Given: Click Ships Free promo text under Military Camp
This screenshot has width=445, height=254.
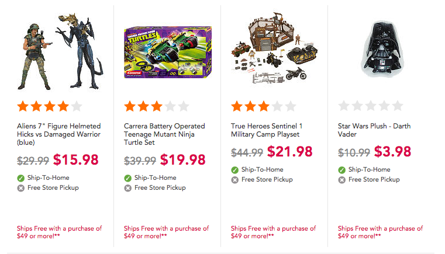Looking at the screenshot, I should (x=273, y=232).
